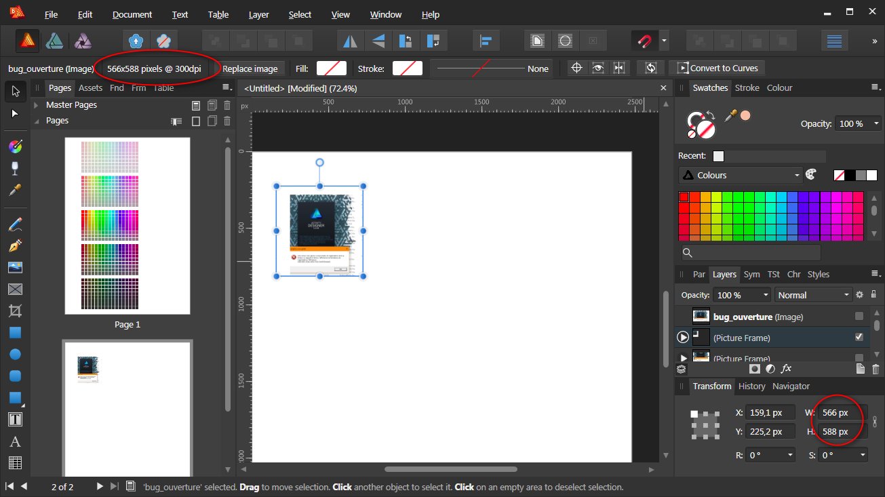885x497 pixels.
Task: Open the Colours palette dropdown
Action: point(741,175)
